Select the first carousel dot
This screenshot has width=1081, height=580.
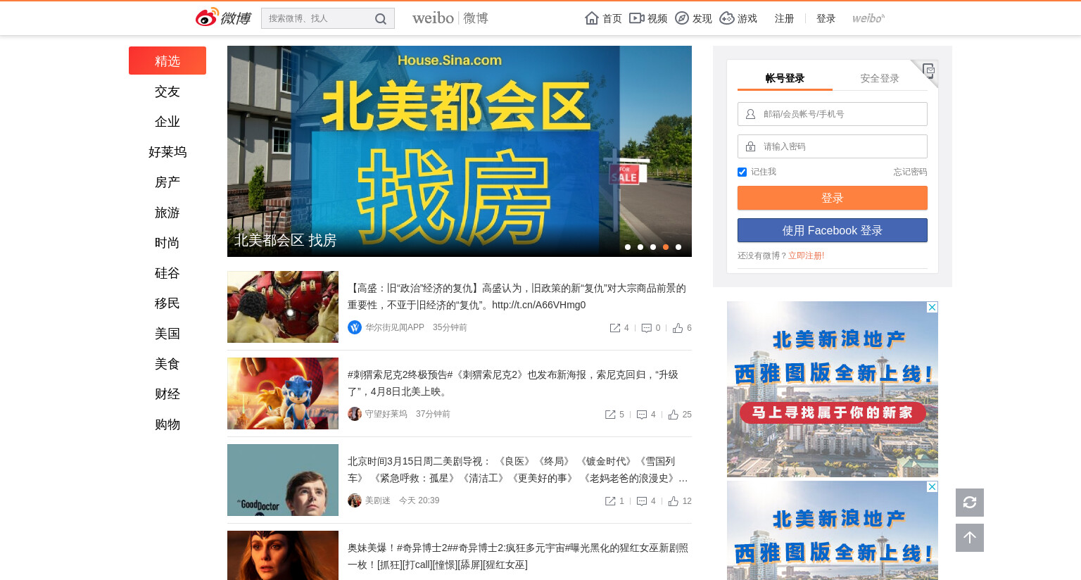(x=628, y=247)
